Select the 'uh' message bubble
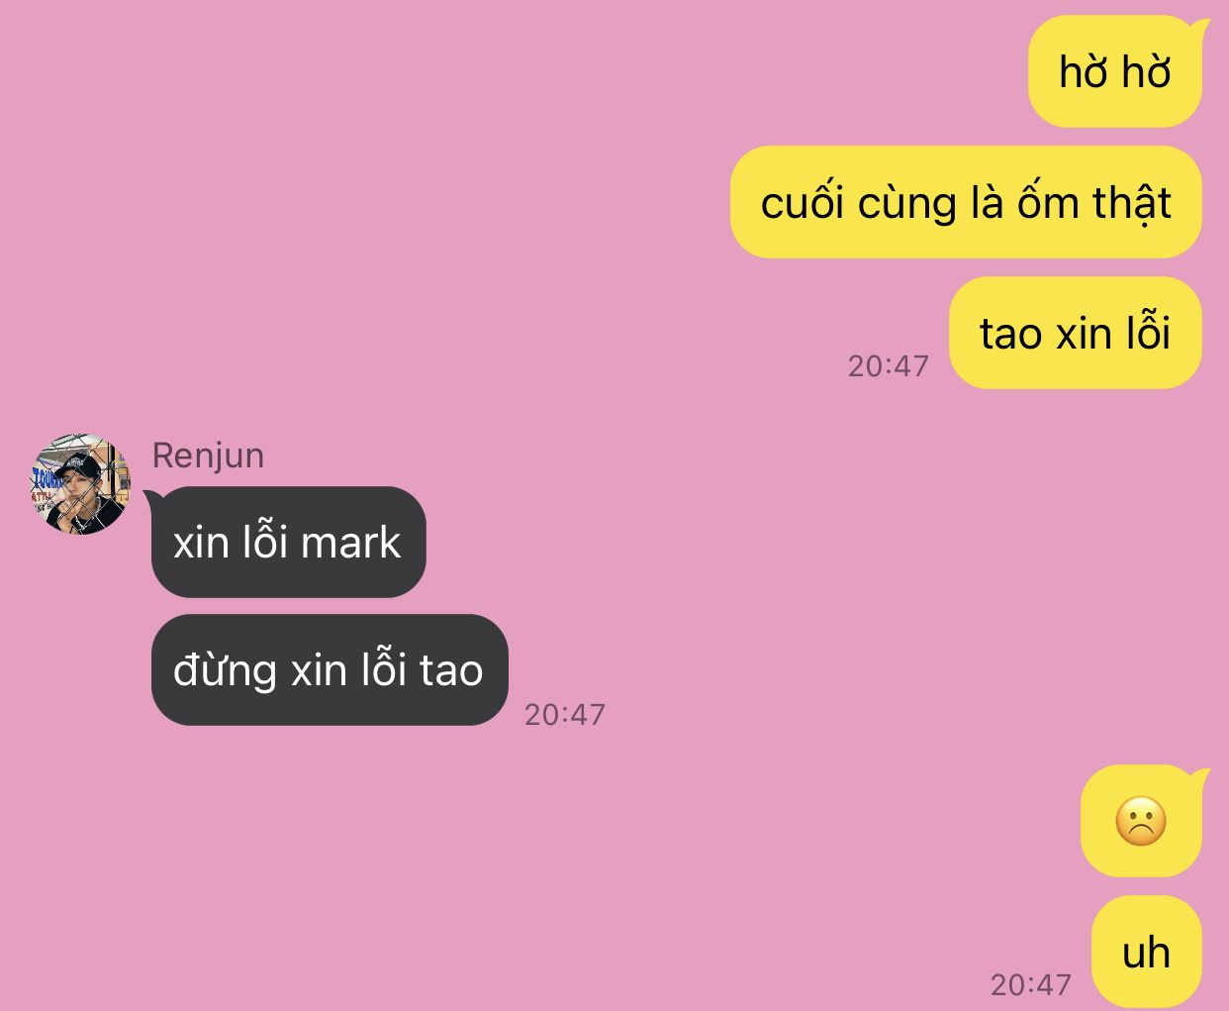The width and height of the screenshot is (1229, 1011). pyautogui.click(x=1147, y=952)
